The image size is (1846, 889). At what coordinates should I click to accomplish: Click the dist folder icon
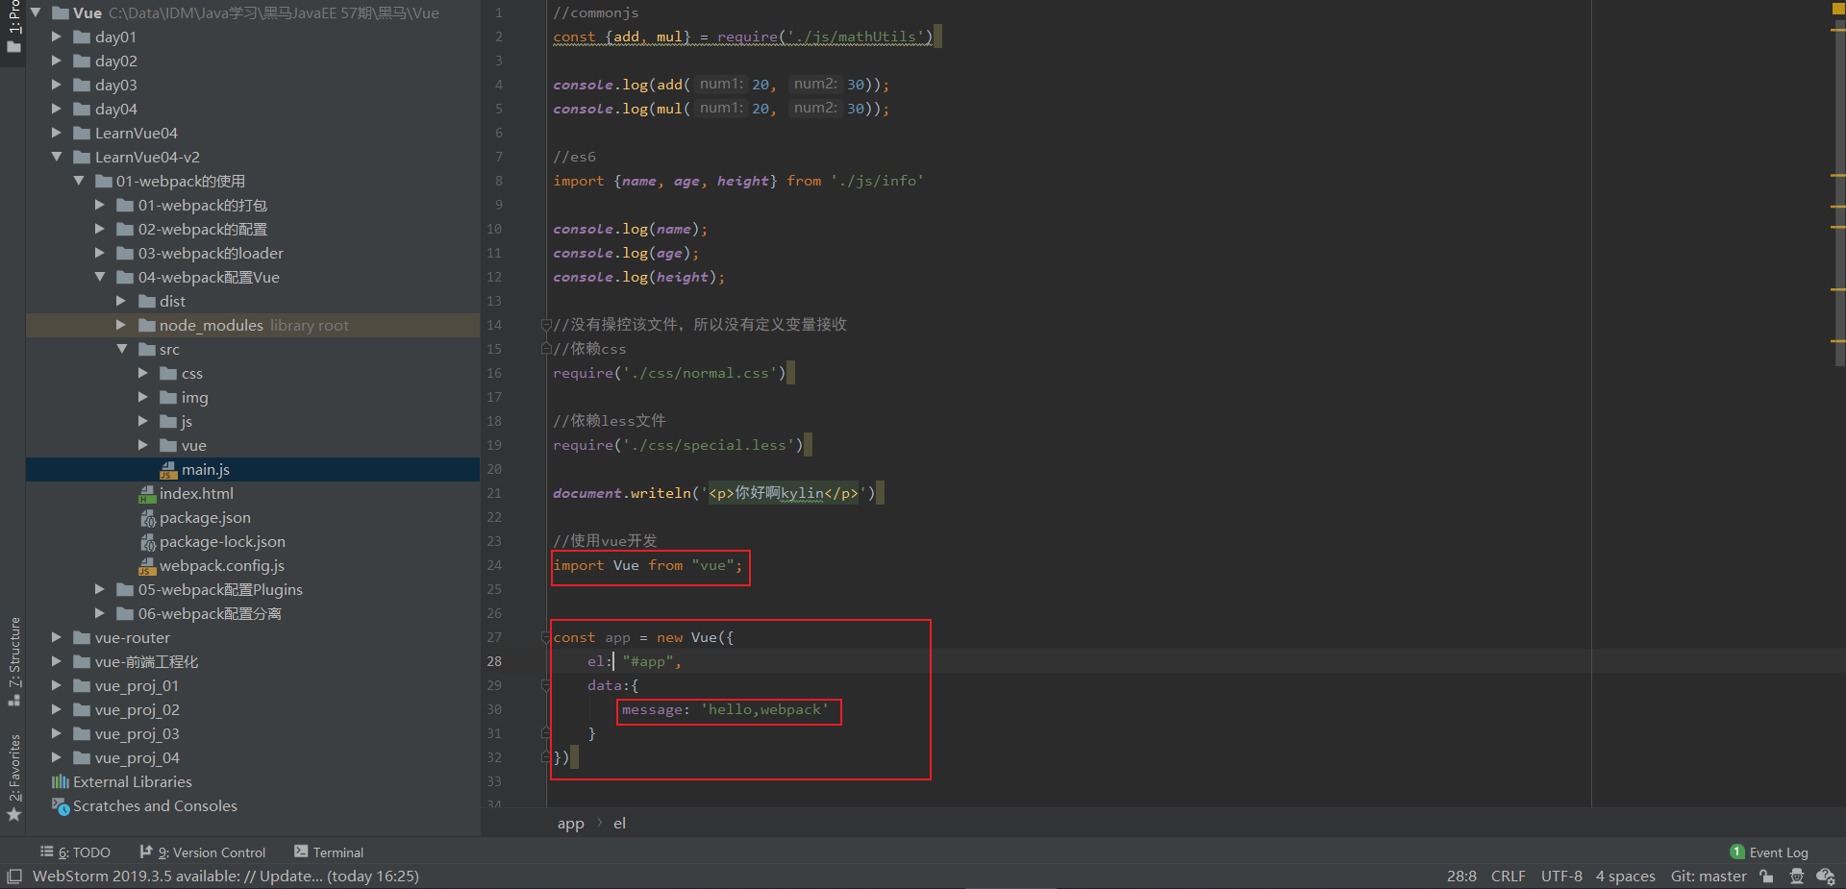pos(147,302)
